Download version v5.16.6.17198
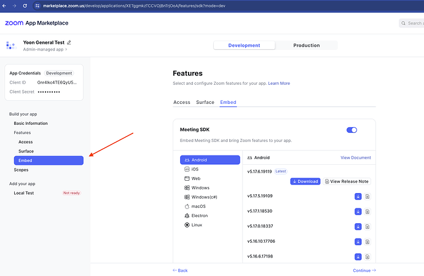This screenshot has height=276, width=424. (x=358, y=257)
